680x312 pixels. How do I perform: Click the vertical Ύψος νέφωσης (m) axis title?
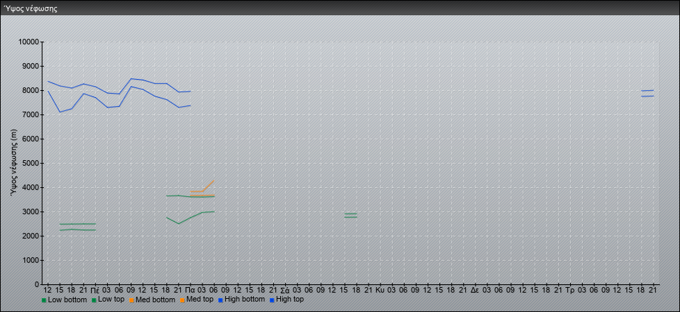click(15, 163)
